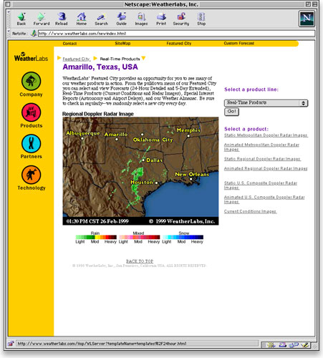
Task: Open the SiteMap navigation tab
Action: pos(122,44)
